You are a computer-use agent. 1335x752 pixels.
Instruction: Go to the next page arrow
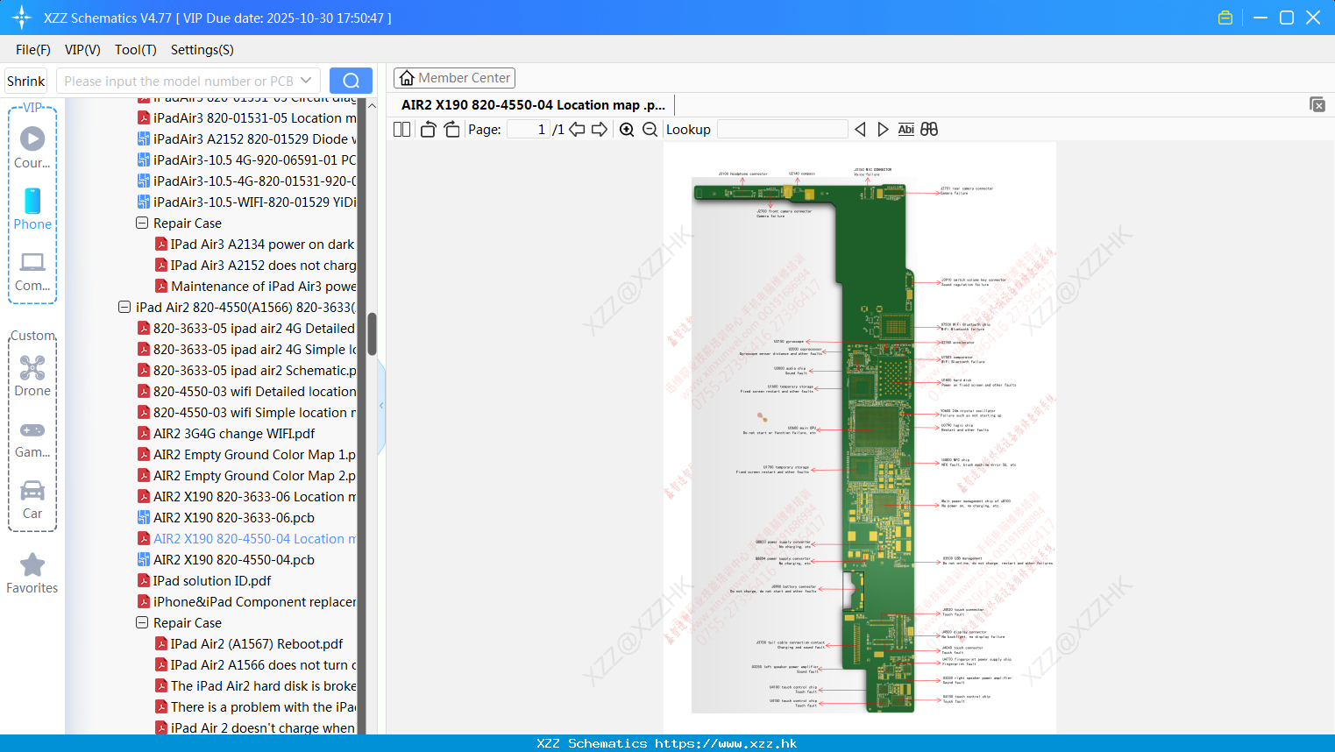pos(600,130)
